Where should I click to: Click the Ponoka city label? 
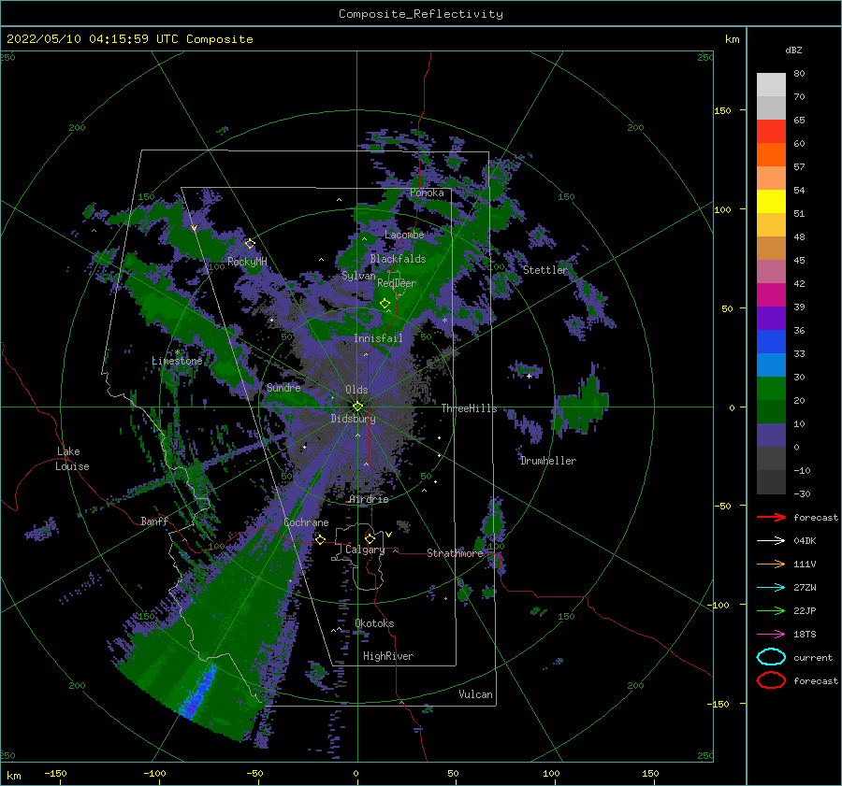click(427, 193)
